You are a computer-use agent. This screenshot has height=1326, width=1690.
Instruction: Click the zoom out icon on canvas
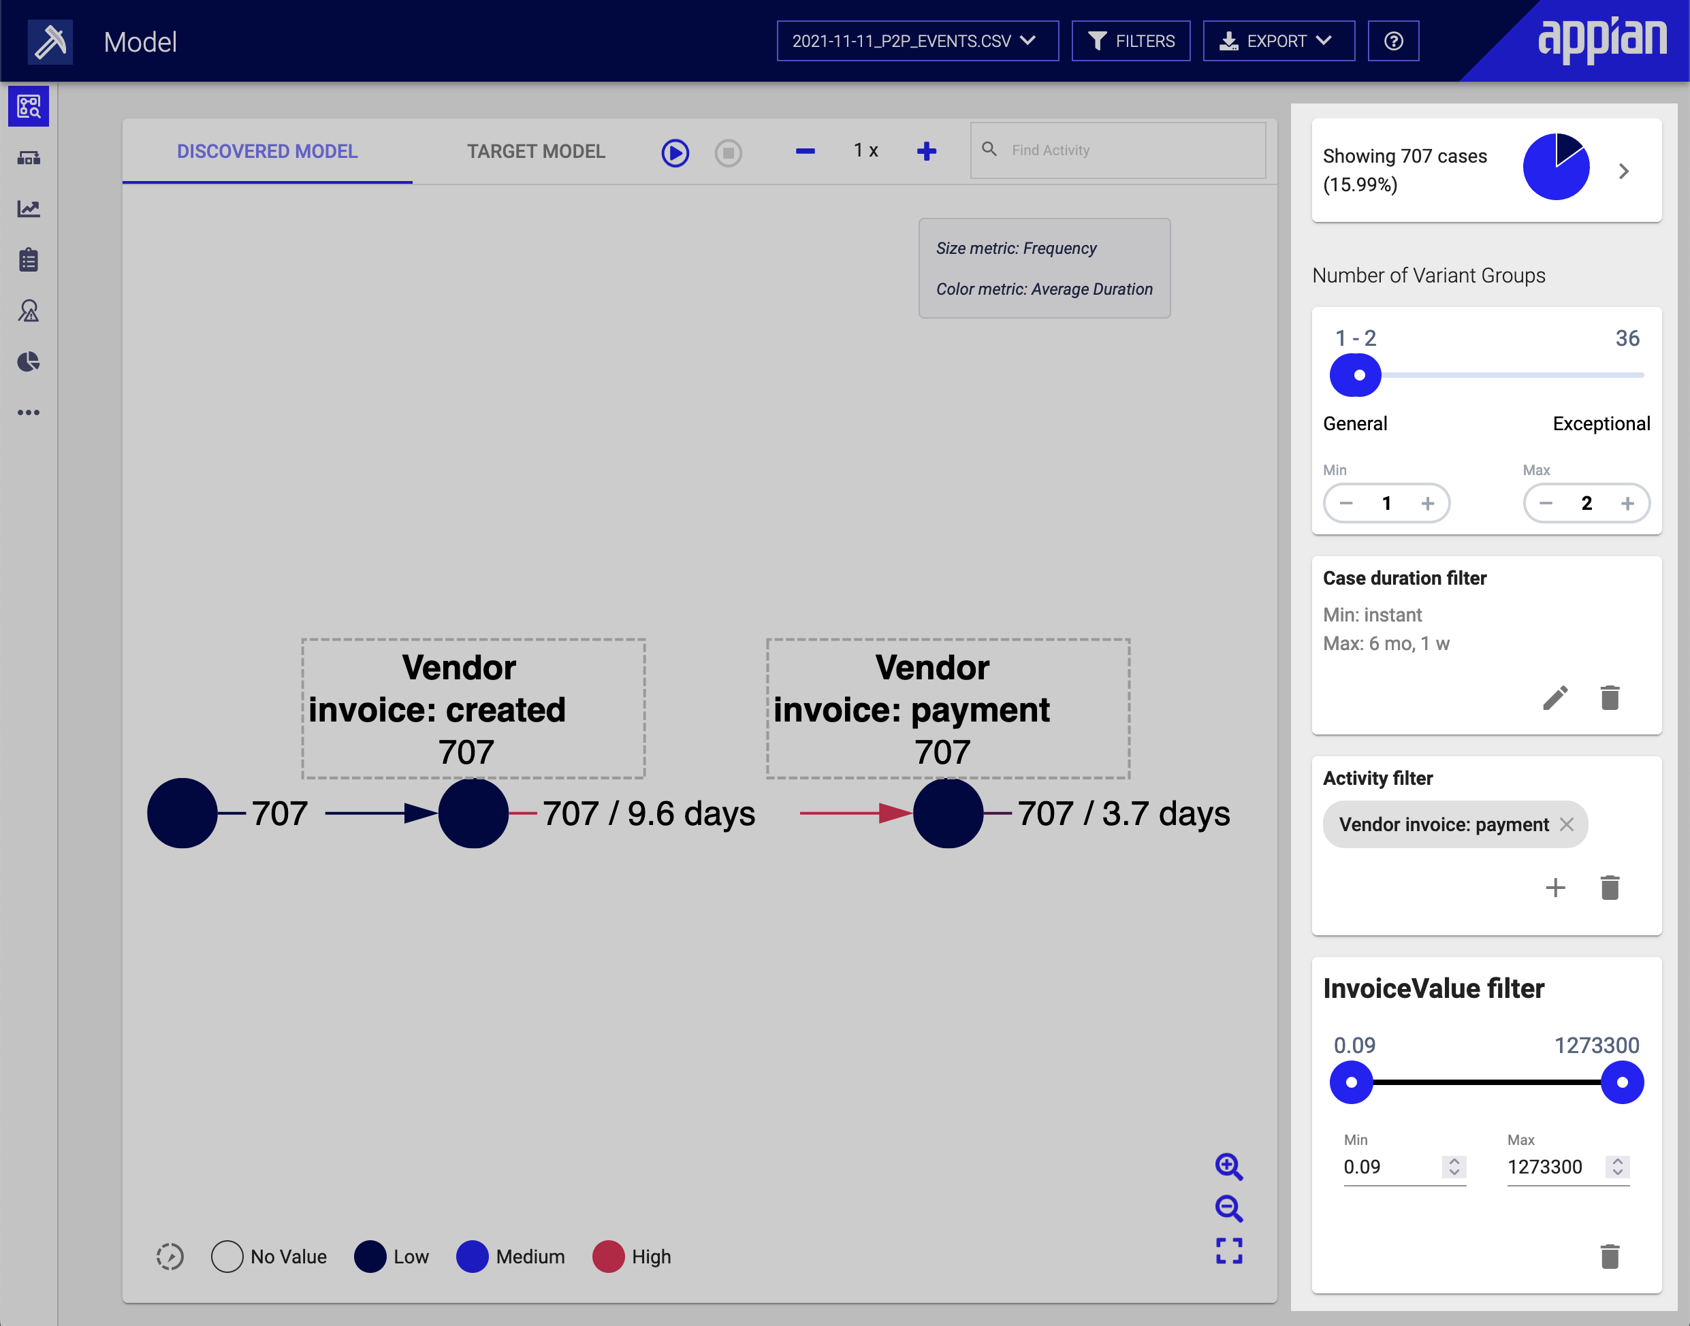pyautogui.click(x=1229, y=1208)
